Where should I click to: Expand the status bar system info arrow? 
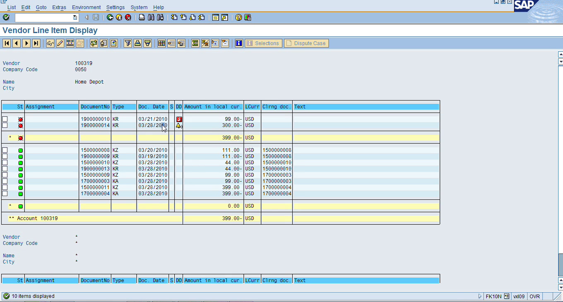pos(480,296)
